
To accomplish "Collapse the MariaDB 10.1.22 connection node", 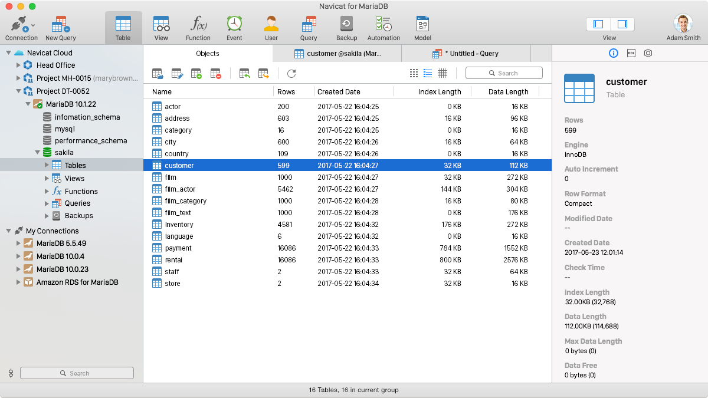I will 27,104.
